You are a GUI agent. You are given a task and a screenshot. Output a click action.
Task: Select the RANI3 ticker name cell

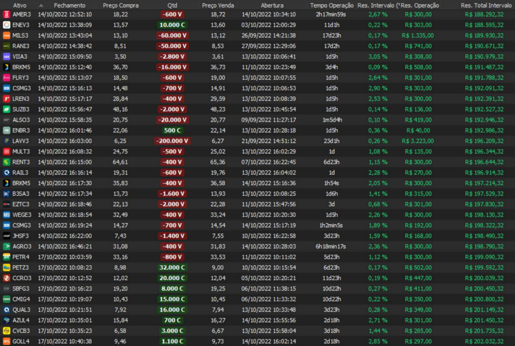(22, 46)
